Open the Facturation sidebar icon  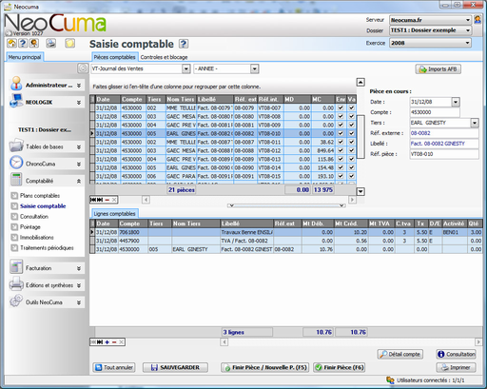pos(16,267)
